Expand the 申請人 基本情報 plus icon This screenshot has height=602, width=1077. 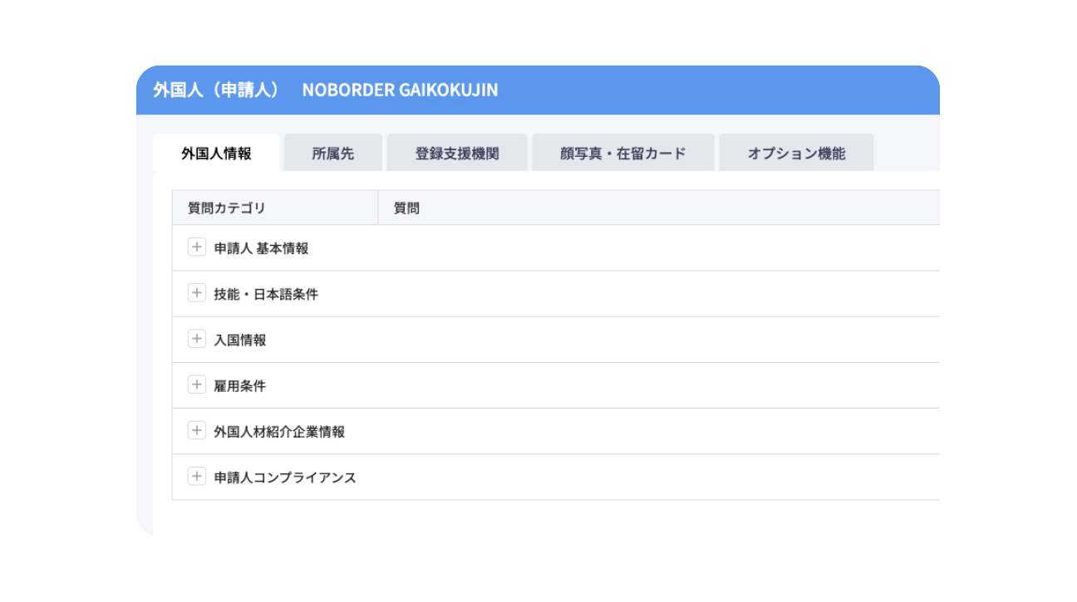point(196,247)
